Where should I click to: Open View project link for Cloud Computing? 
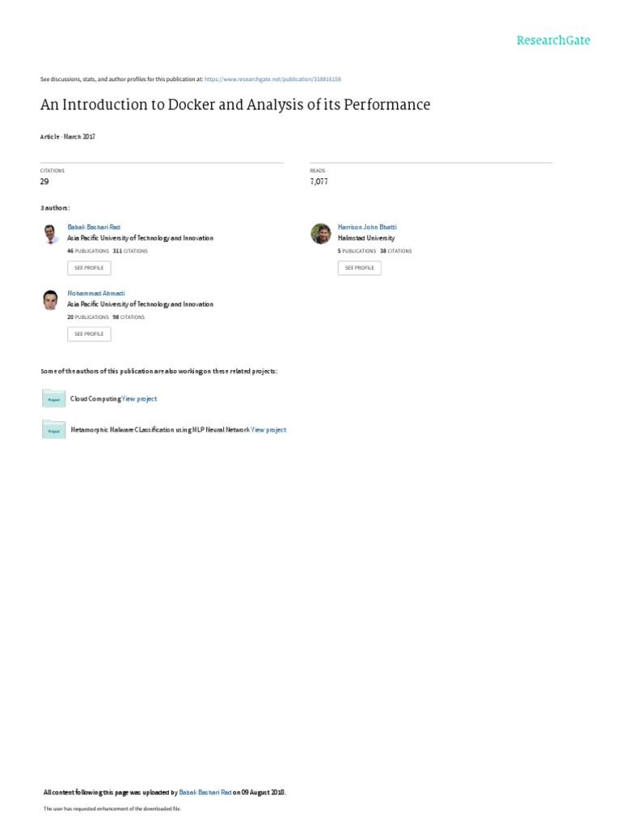139,399
